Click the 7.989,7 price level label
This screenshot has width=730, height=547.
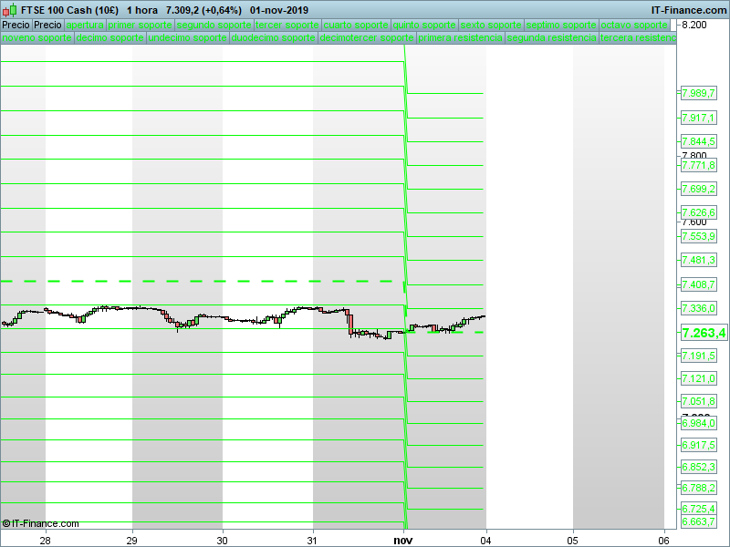pos(698,93)
